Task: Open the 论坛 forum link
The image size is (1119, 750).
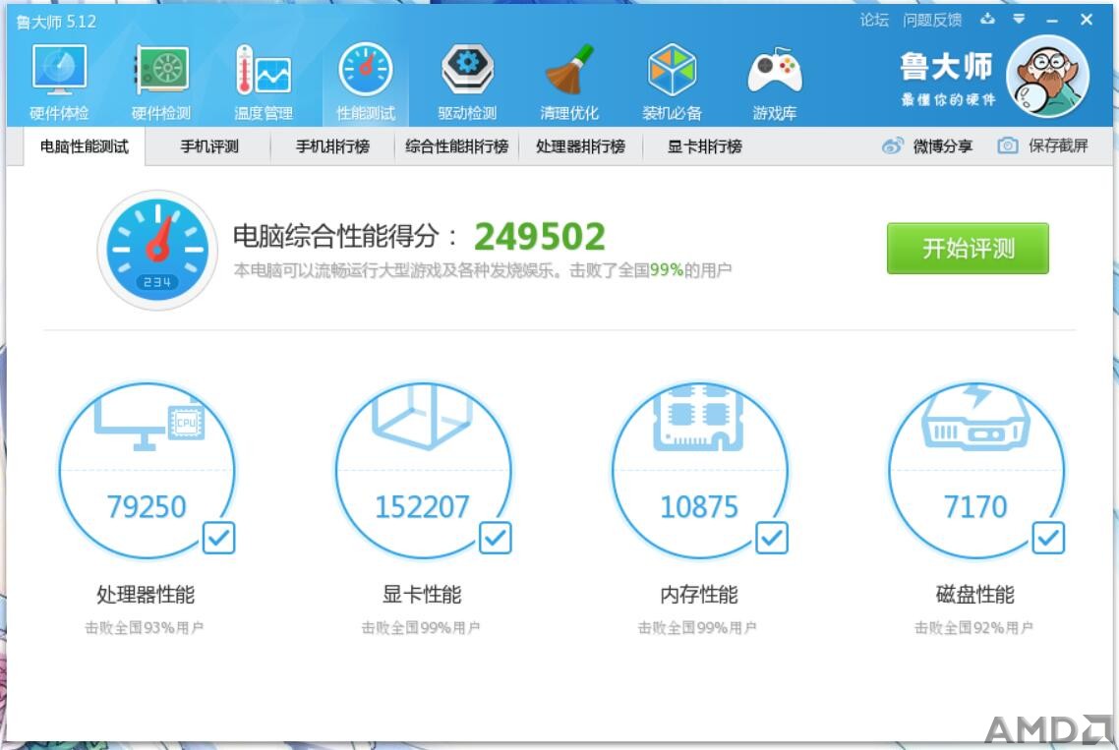Action: click(x=874, y=20)
